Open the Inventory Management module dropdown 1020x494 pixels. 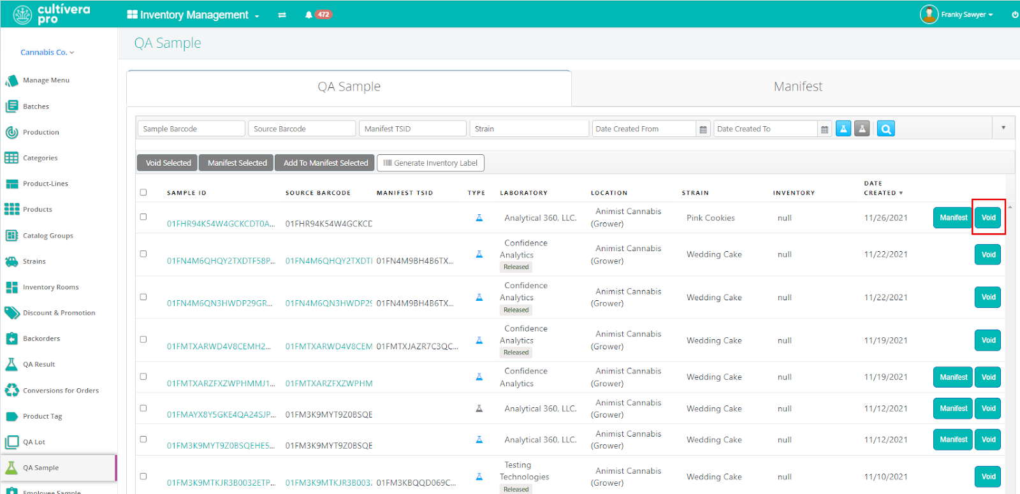tap(193, 15)
